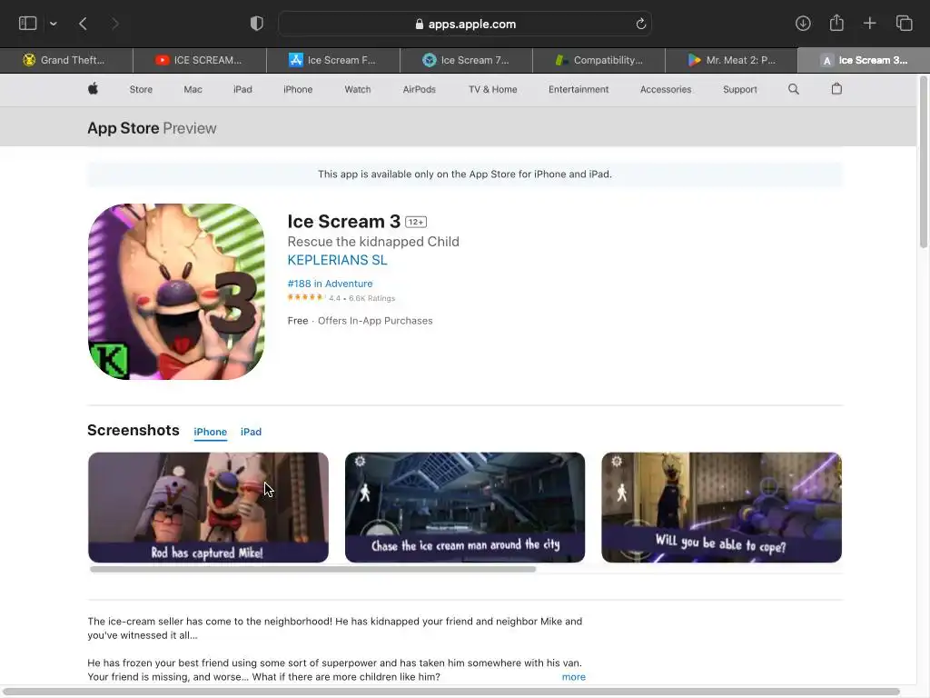This screenshot has width=930, height=698.
Task: Select the iPad screenshots tab
Action: tap(251, 432)
